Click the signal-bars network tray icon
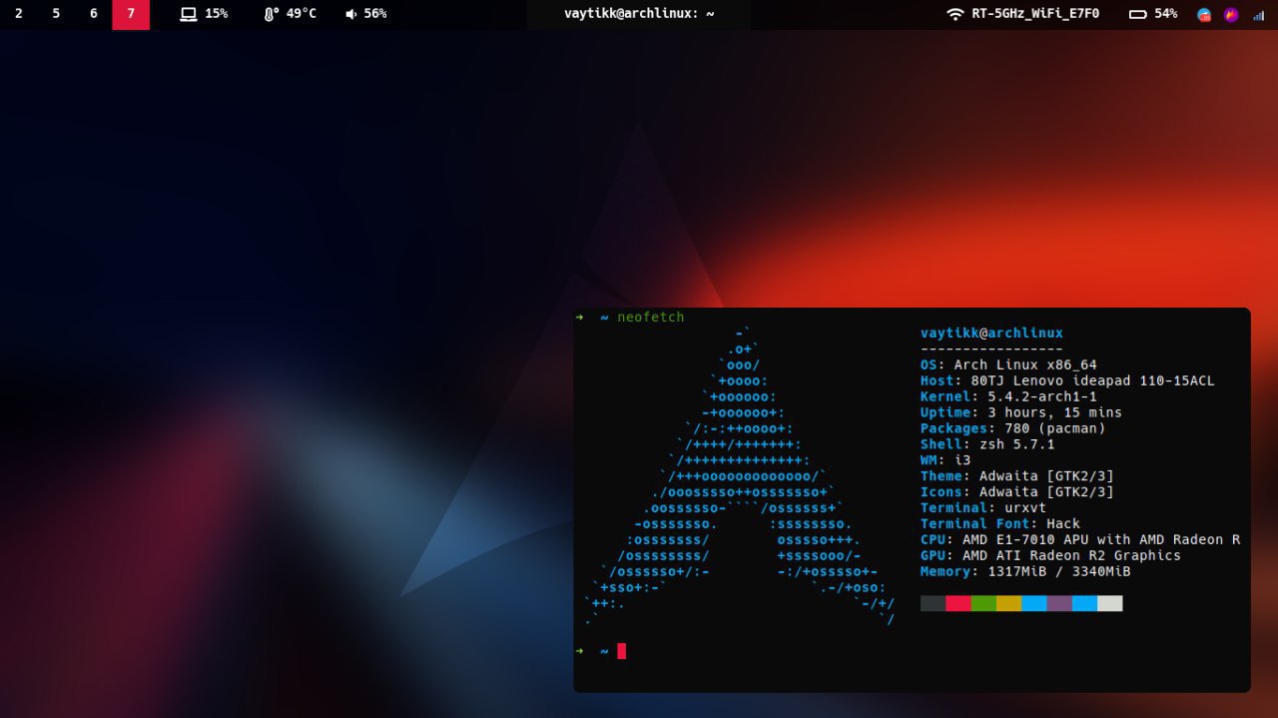 [x=1258, y=15]
